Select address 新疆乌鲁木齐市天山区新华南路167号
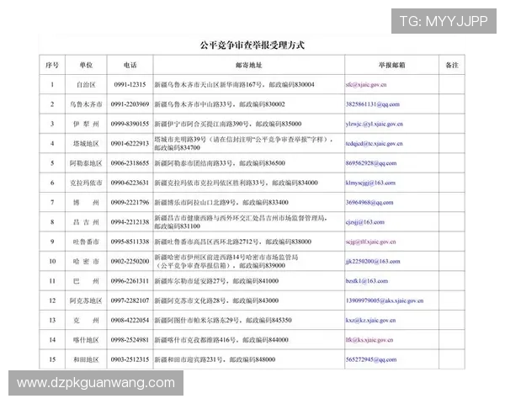The height and width of the screenshot is (404, 505). (209, 85)
